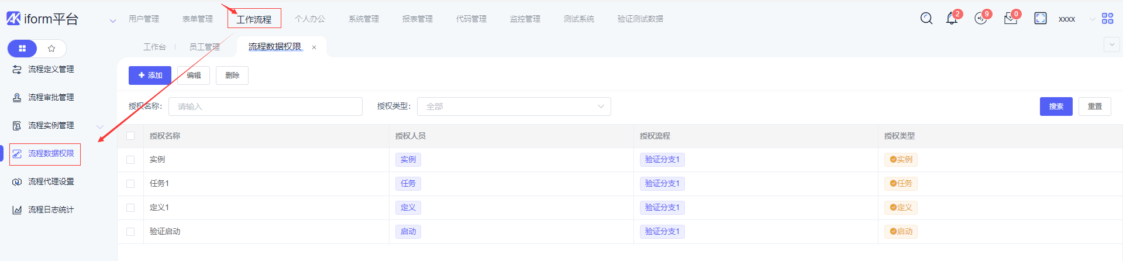Open the mail inbox icon
Screen dimensions: 1123x261
pyautogui.click(x=1010, y=19)
